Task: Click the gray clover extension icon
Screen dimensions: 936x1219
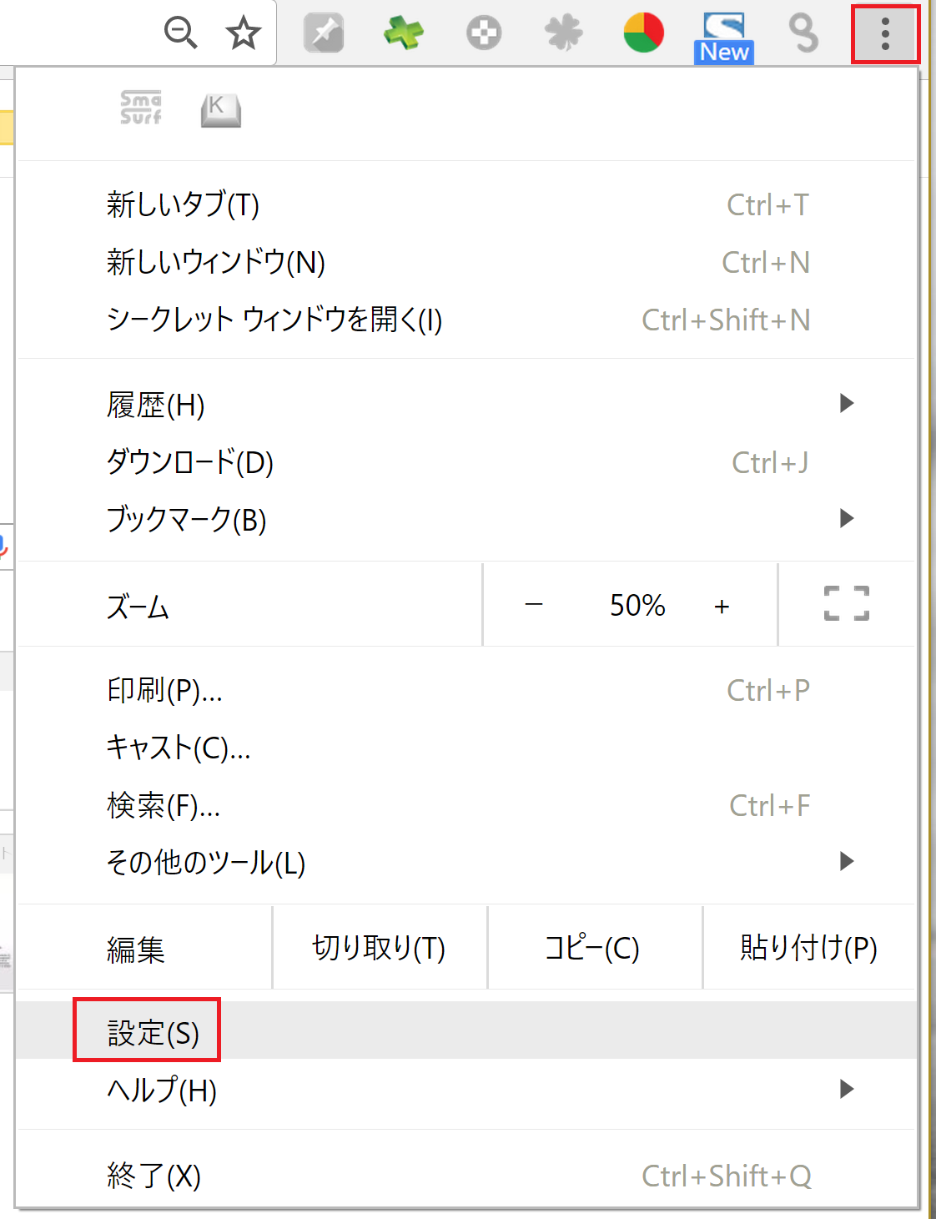Action: [x=564, y=33]
